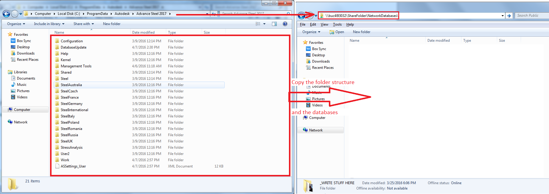549x194 pixels.
Task: Open File menu in right window
Action: tap(303, 24)
